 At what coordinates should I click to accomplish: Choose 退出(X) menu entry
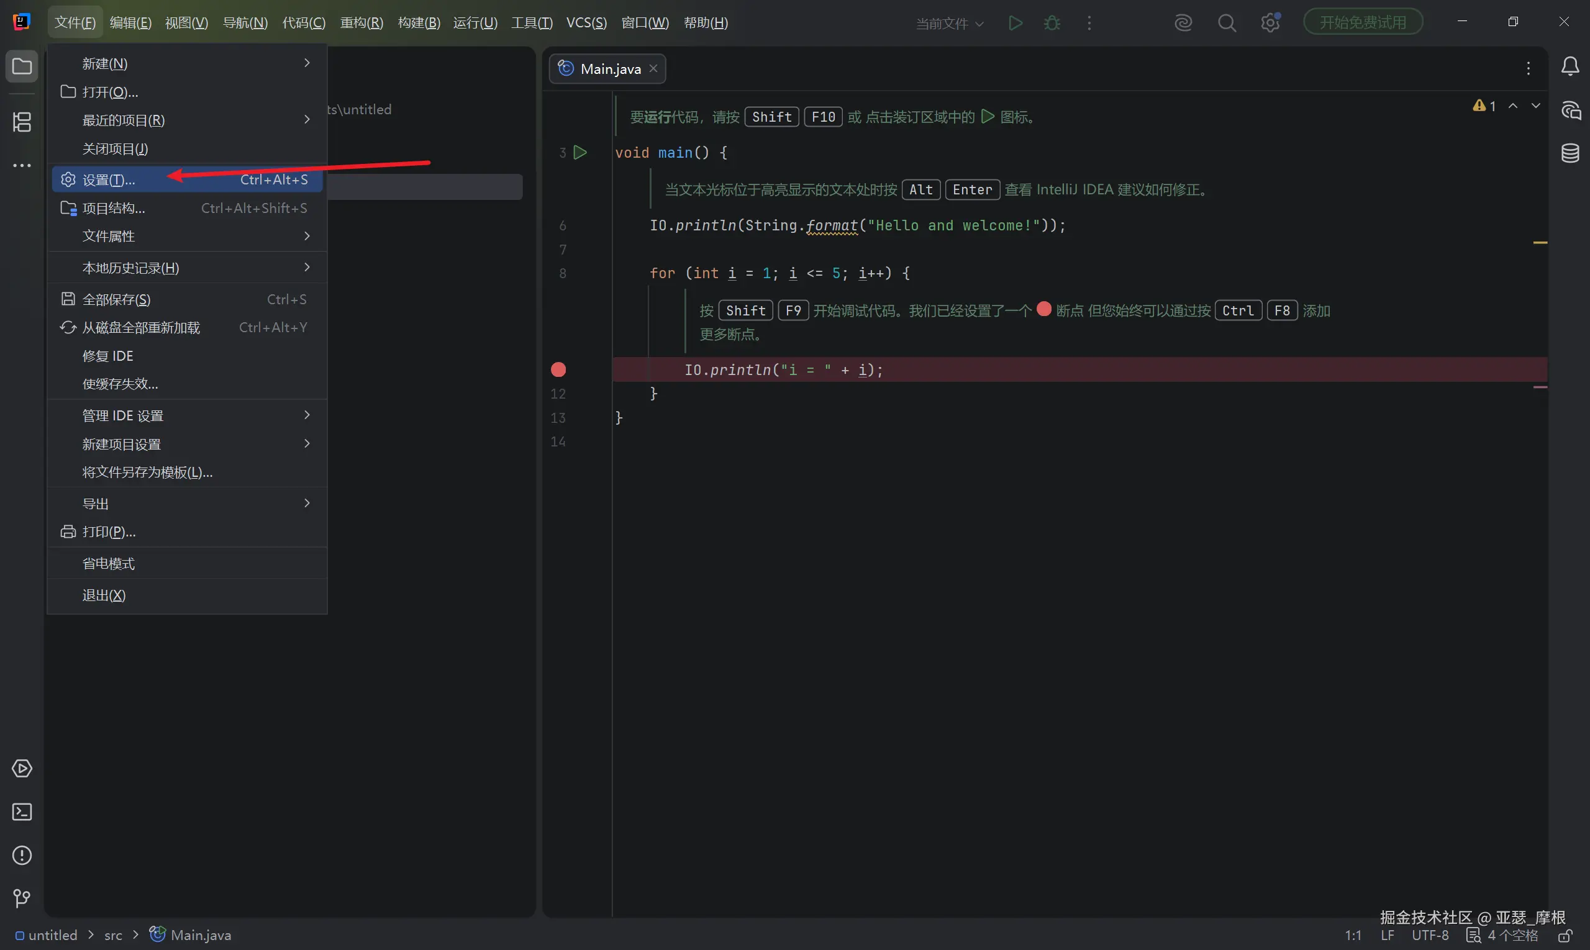click(187, 595)
